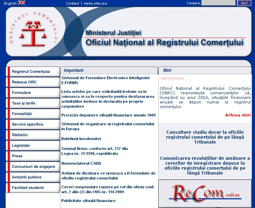Open Buletinul Insolventei link
Viewport: 255px width, 208px height.
click(81, 139)
